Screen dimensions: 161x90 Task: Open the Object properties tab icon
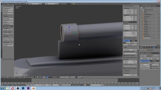click(151, 47)
